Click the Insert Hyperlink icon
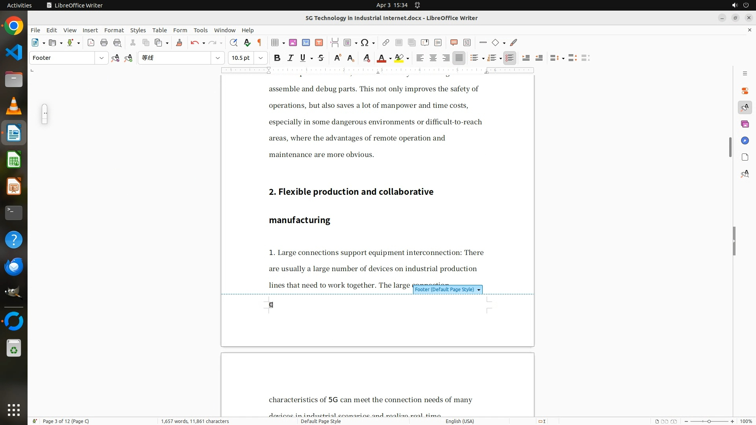This screenshot has width=756, height=425. click(386, 42)
